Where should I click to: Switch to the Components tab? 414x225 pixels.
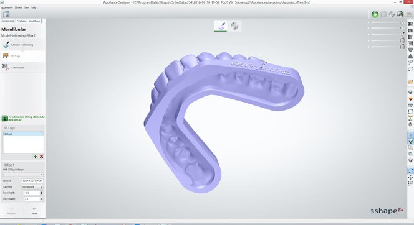pyautogui.click(x=8, y=21)
